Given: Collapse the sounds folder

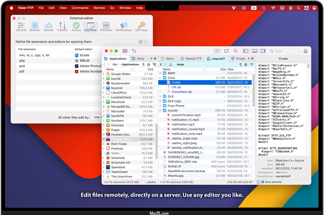Looking at the screenshot, I should pyautogui.click(x=160, y=111).
